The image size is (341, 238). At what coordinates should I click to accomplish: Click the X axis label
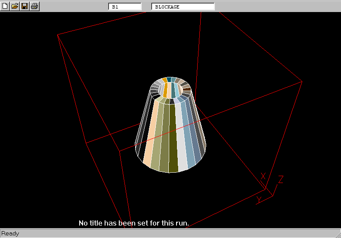click(263, 177)
